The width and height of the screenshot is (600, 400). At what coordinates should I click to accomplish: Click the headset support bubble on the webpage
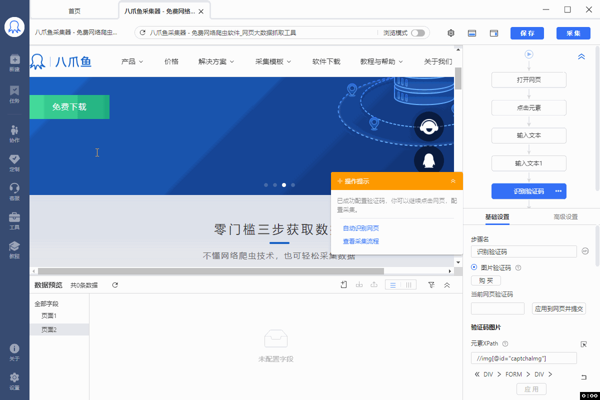click(429, 126)
